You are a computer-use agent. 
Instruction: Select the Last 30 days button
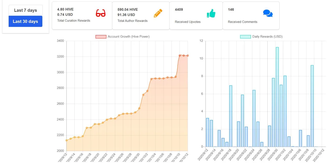[25, 21]
